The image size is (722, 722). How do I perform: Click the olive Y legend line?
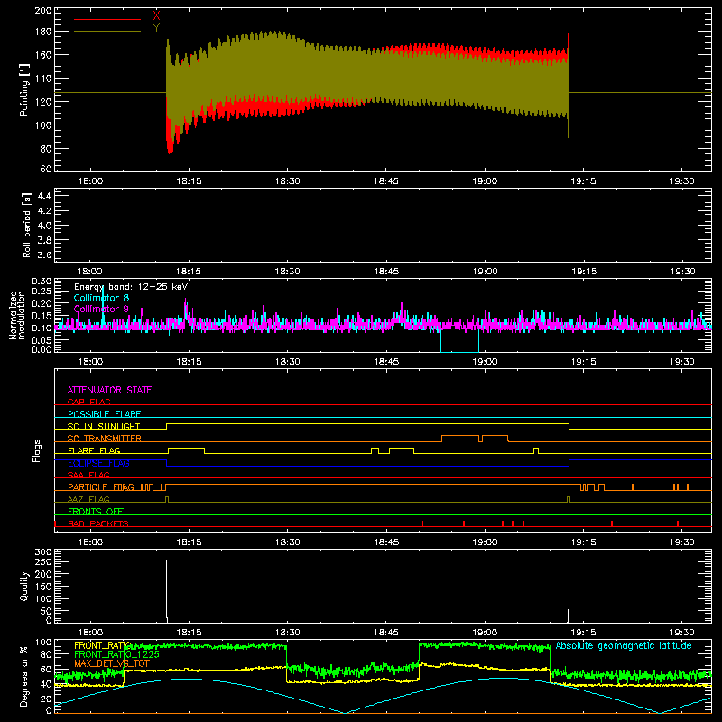tap(107, 32)
